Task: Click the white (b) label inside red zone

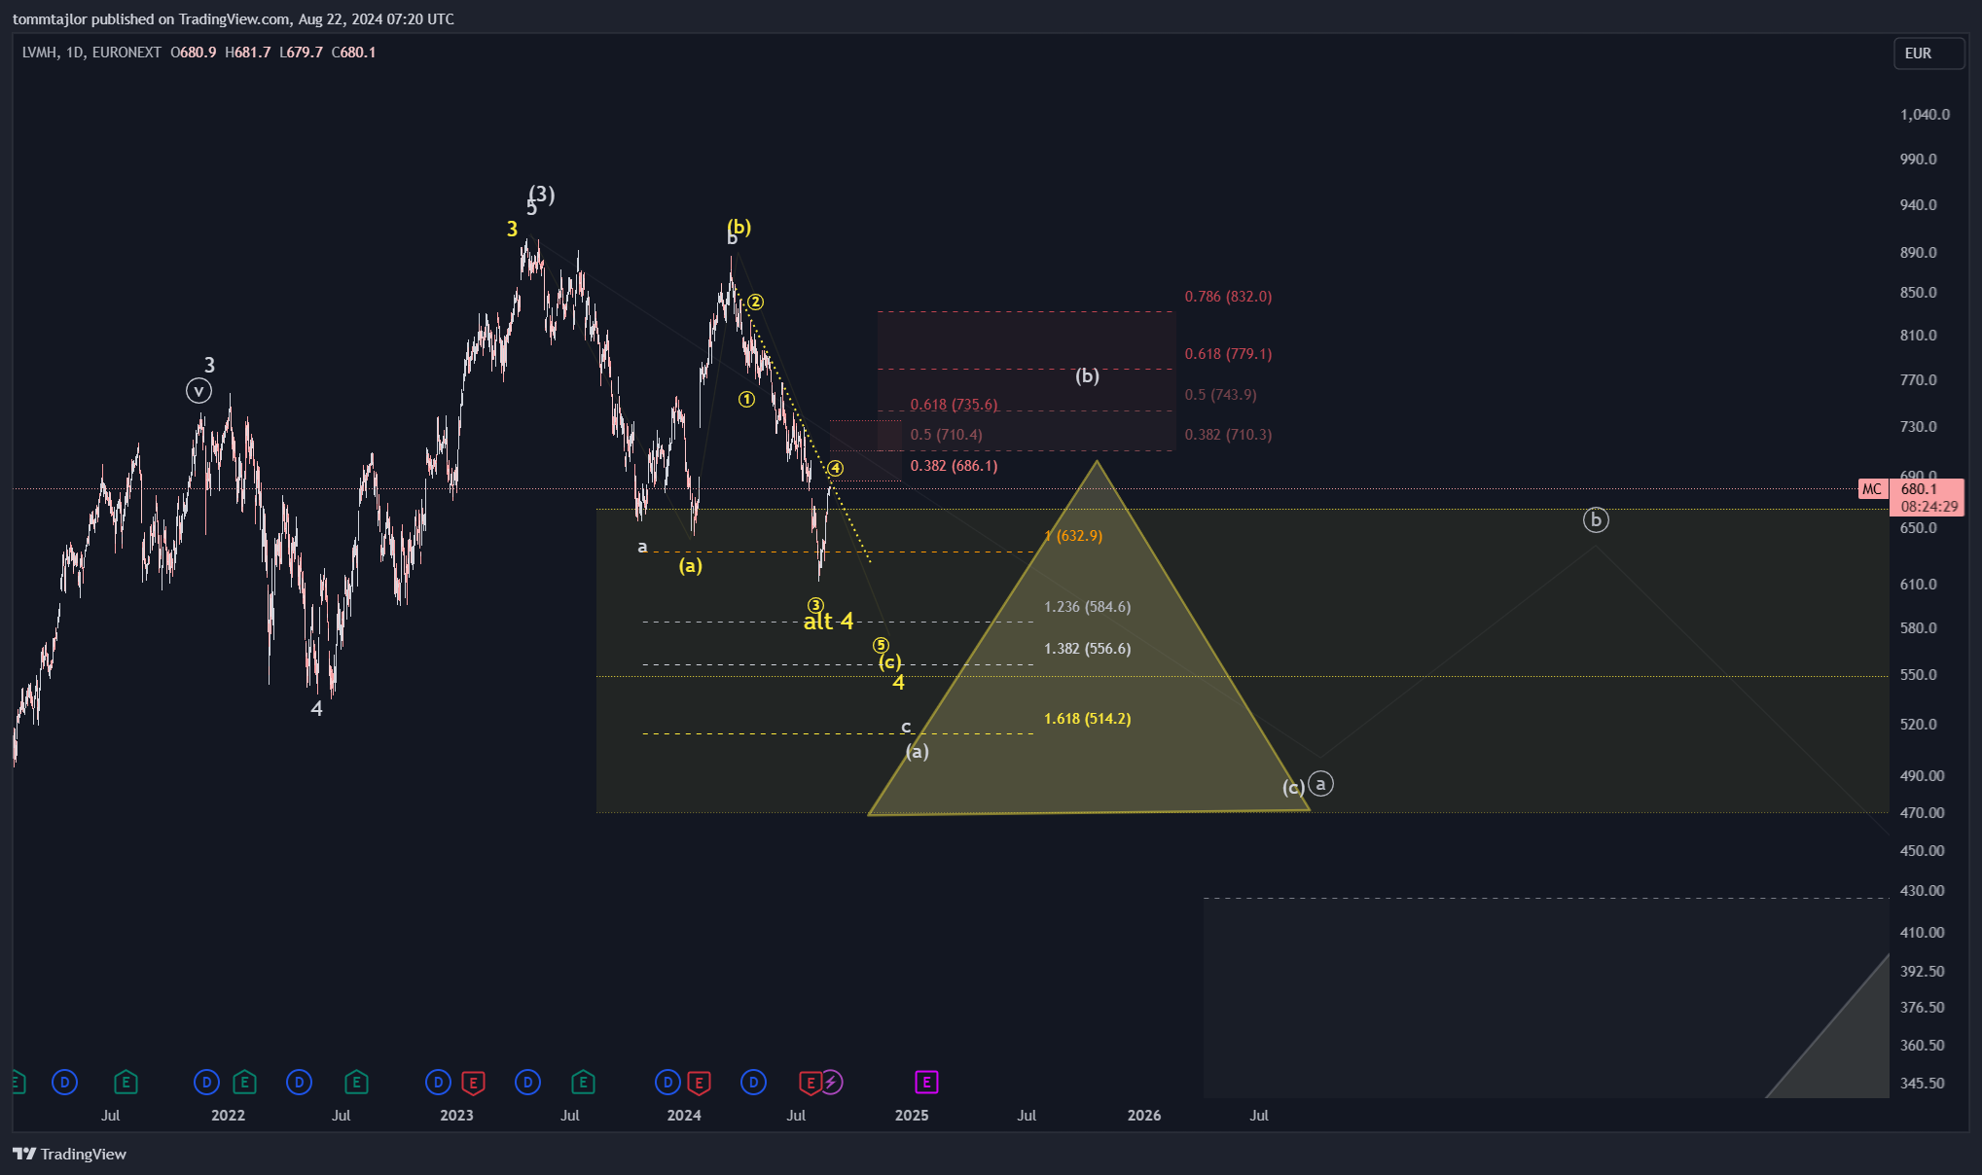Action: coord(1087,375)
